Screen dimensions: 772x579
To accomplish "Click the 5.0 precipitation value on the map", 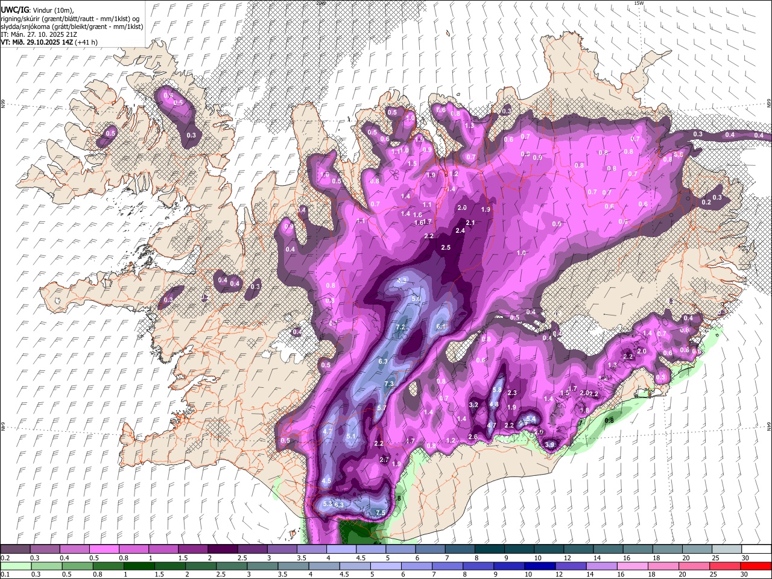I will pyautogui.click(x=416, y=299).
